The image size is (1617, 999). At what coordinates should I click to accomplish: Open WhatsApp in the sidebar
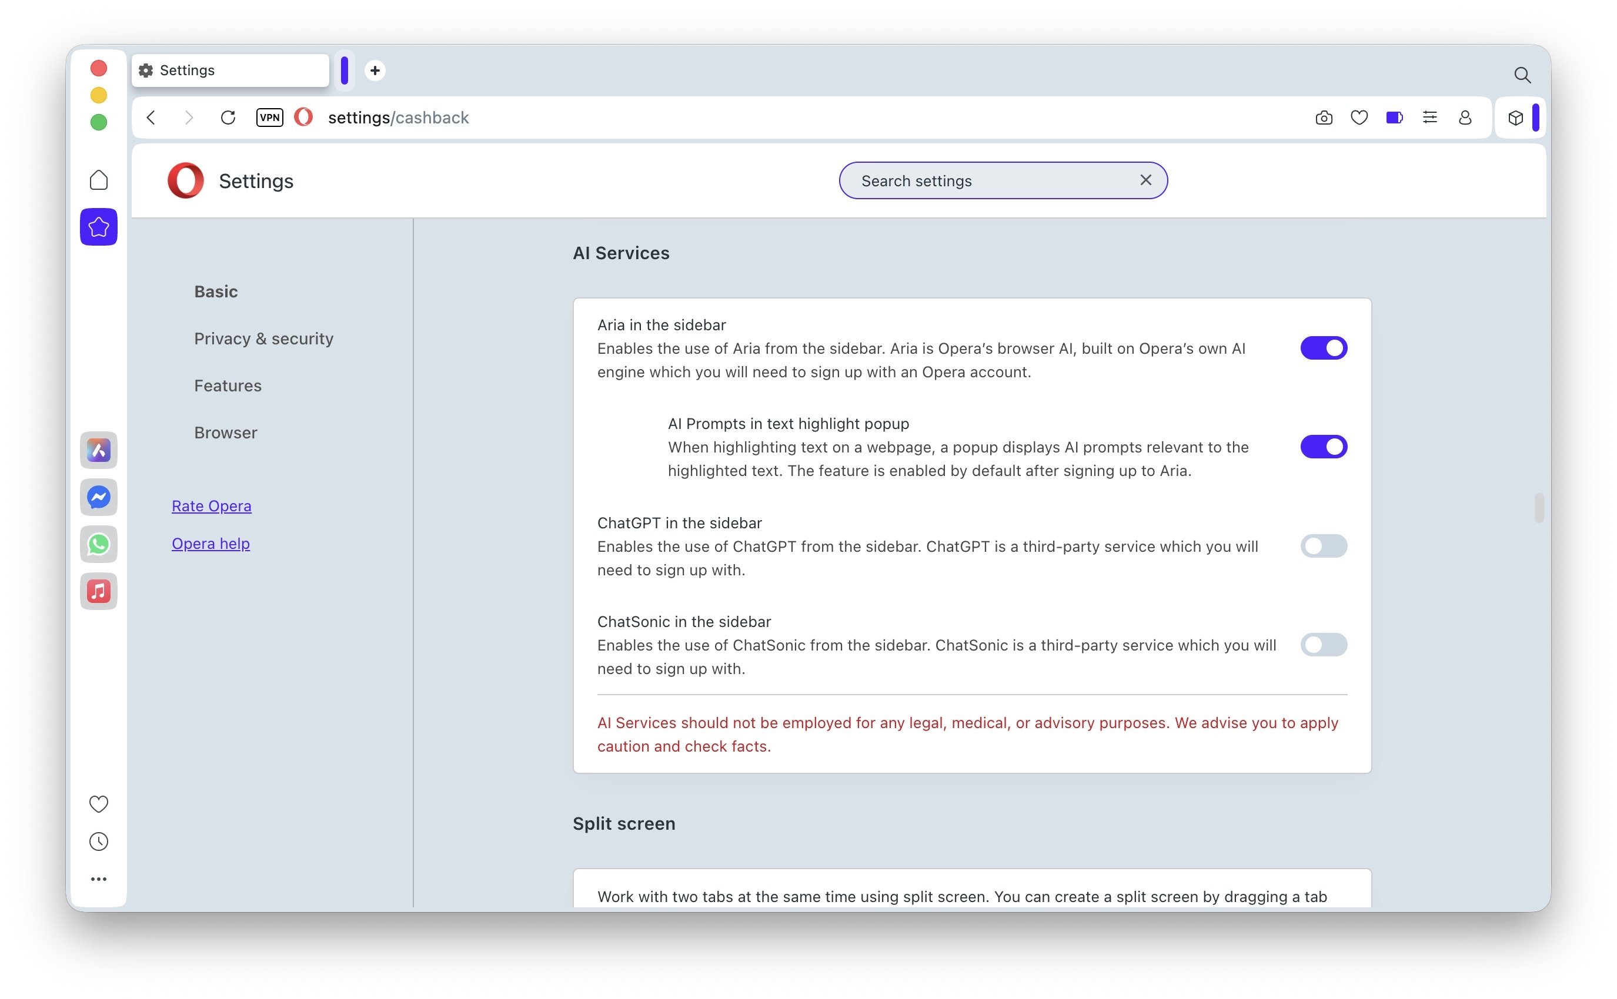tap(99, 544)
